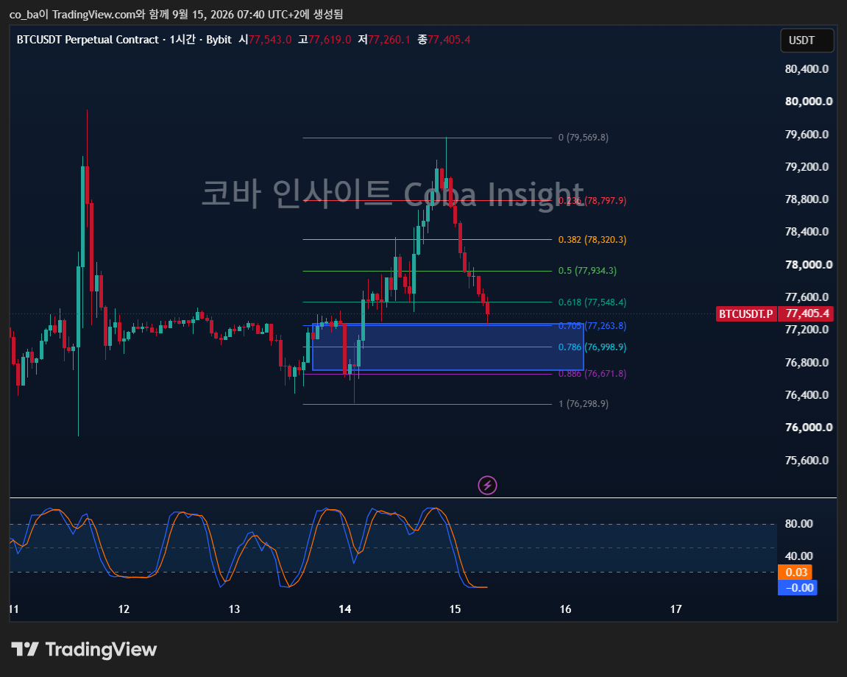Click the 75,600.0 price axis label

coord(807,461)
